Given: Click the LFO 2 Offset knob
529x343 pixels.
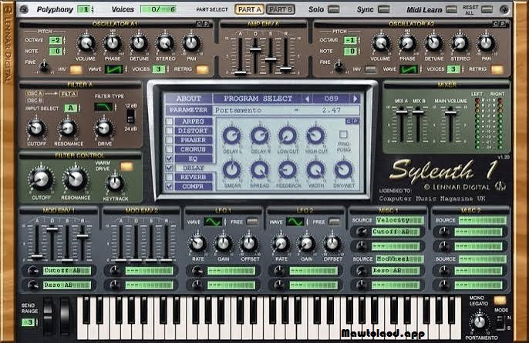Looking at the screenshot, I should click(x=332, y=243).
